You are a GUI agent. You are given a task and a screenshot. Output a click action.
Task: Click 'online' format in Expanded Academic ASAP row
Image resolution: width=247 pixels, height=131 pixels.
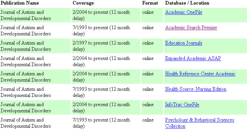148,58
